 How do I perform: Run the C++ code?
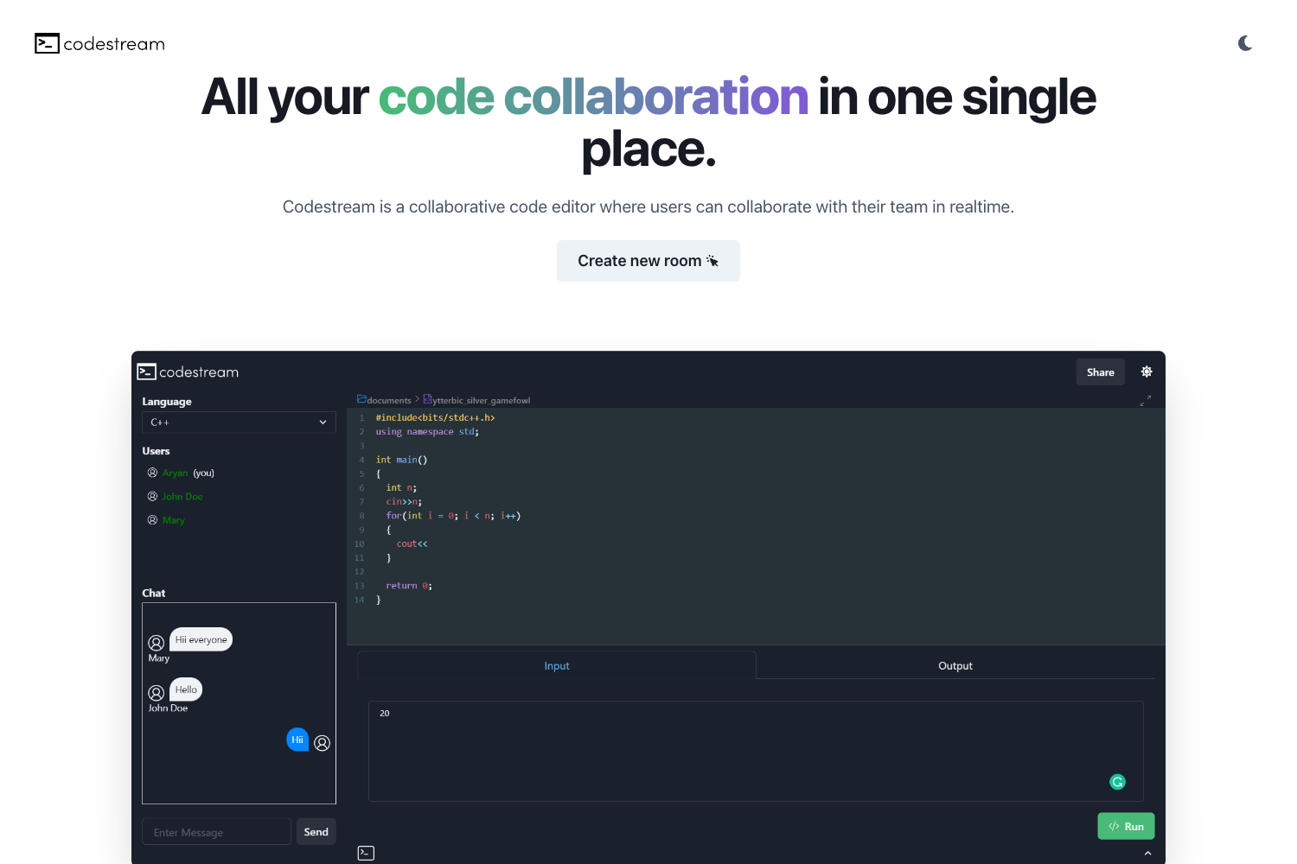tap(1125, 826)
